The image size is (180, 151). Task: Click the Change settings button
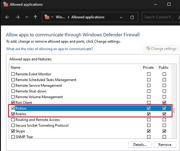pos(161,48)
